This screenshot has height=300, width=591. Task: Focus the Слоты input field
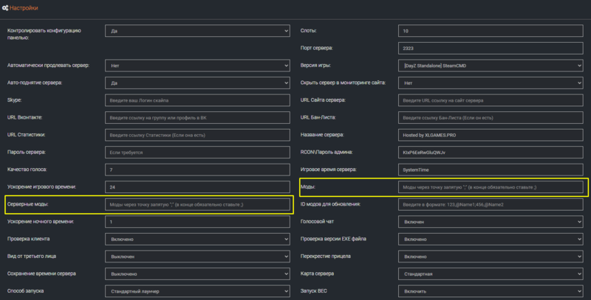pyautogui.click(x=490, y=31)
